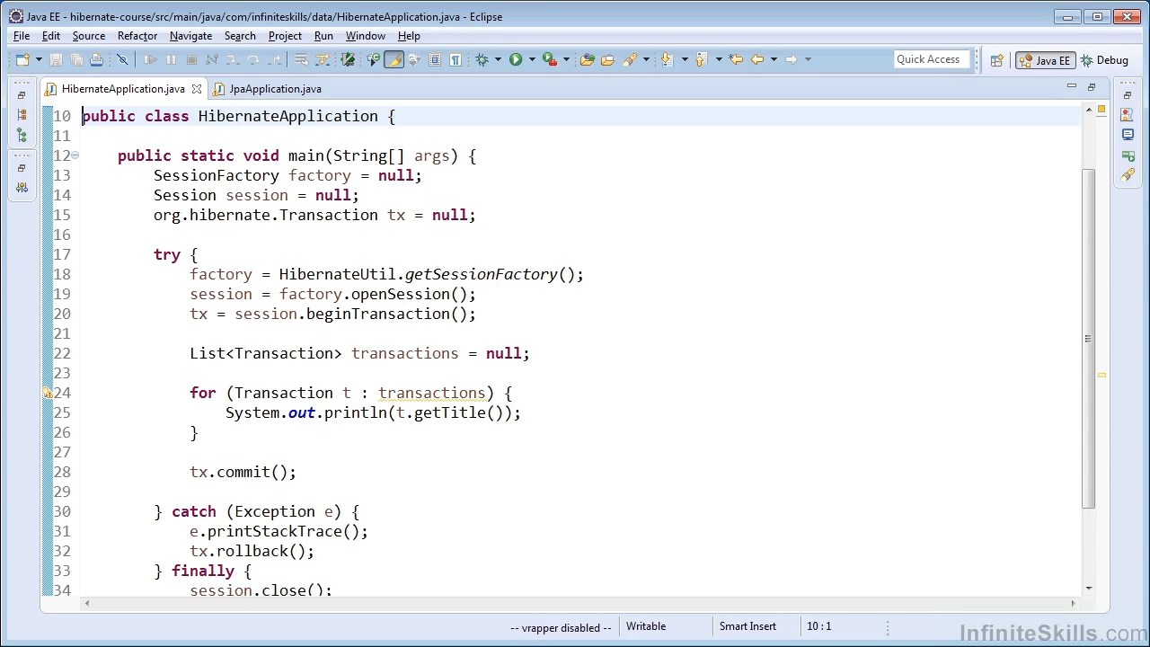Click the Open Perspective icon
The height and width of the screenshot is (647, 1150).
(x=996, y=60)
